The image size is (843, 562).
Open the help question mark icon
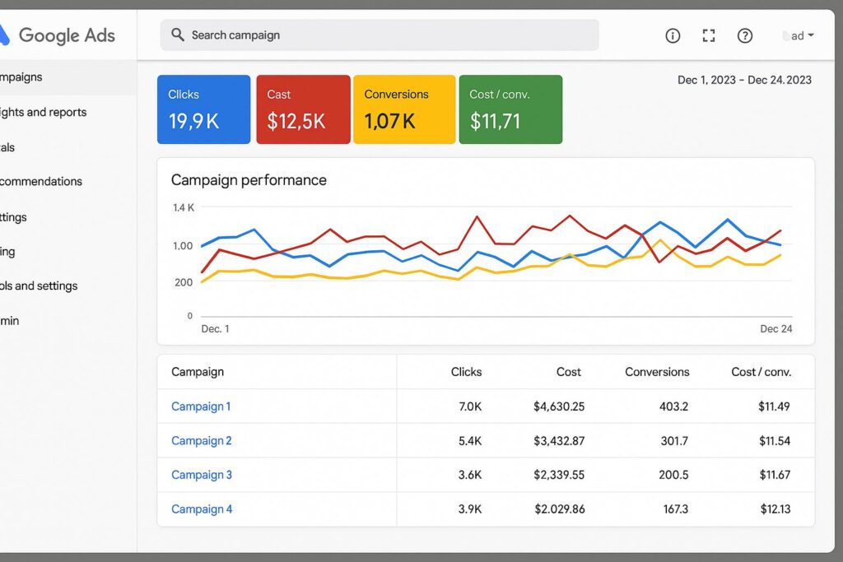pos(744,35)
